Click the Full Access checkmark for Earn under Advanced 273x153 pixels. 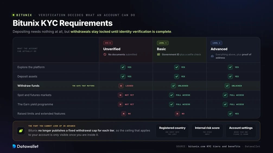coord(225,104)
